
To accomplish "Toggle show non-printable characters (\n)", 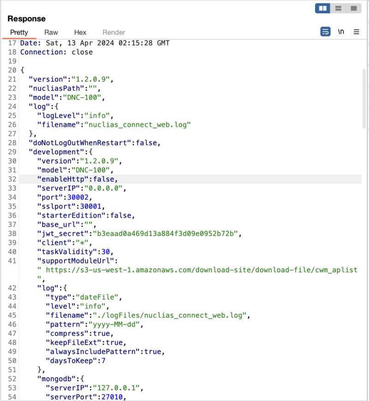I will pos(341,32).
